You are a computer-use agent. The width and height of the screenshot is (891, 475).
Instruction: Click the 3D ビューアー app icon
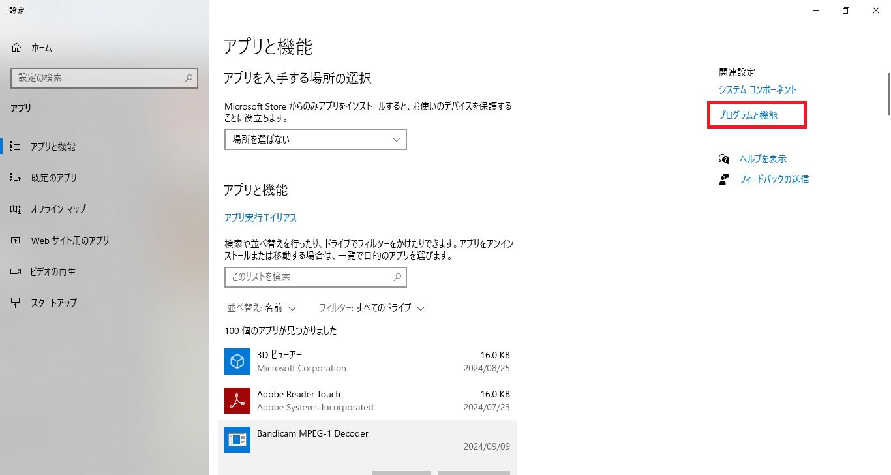[237, 361]
